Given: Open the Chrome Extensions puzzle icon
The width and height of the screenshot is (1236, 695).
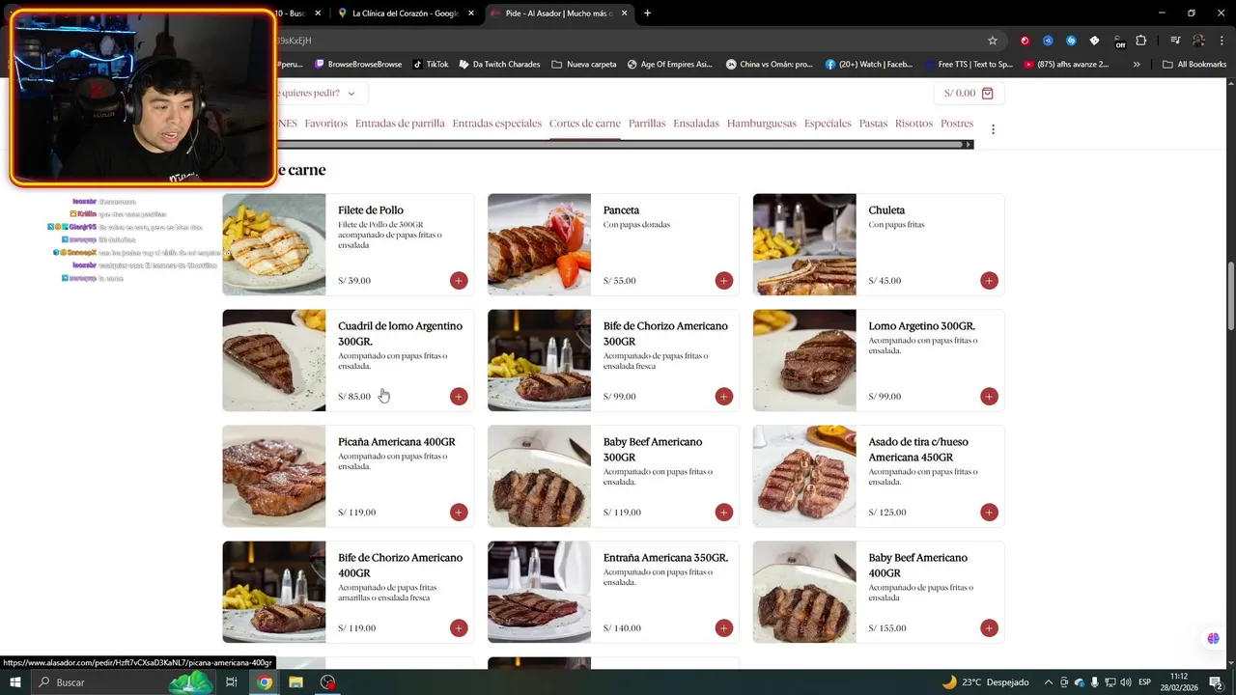Looking at the screenshot, I should coord(1141,41).
